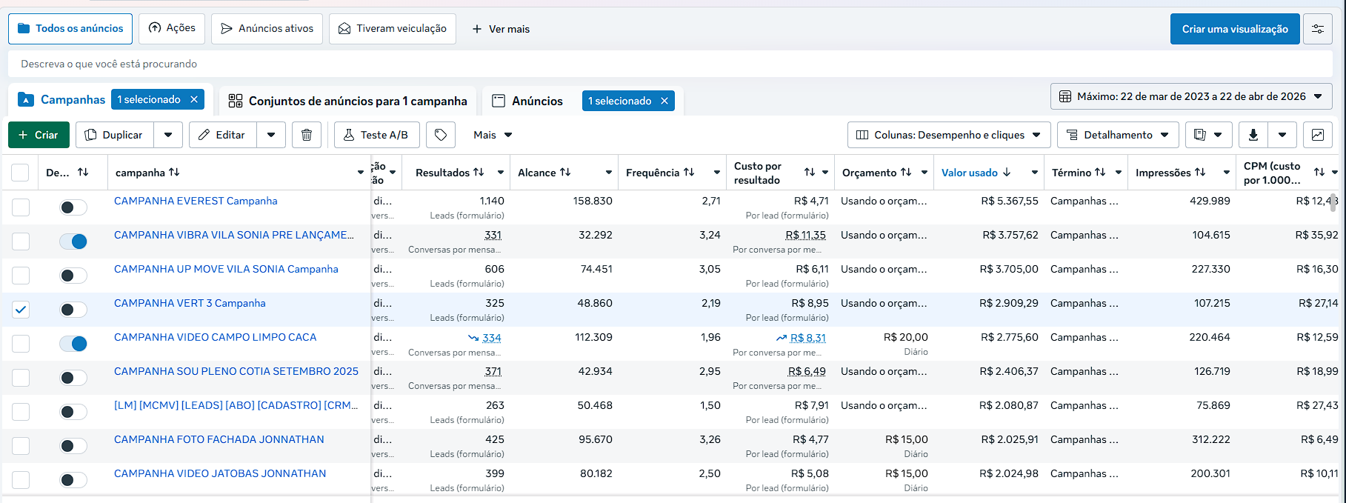1346x503 pixels.
Task: Click the green Criar button
Action: (x=39, y=135)
